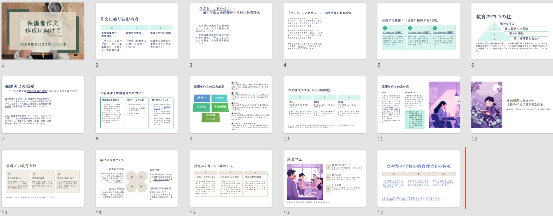This screenshot has width=553, height=216.
Task: Click slide 12 with girl reading illustration
Action: 512,105
